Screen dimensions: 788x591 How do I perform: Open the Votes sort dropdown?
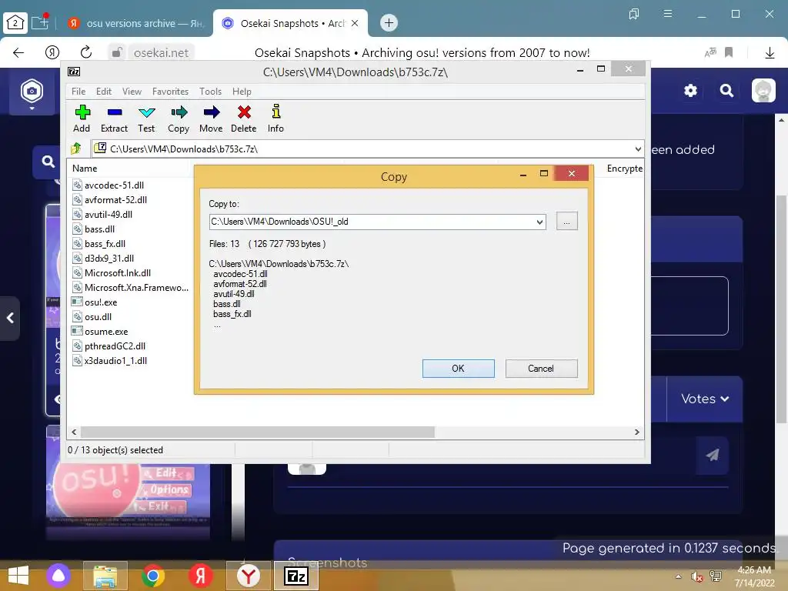[705, 399]
